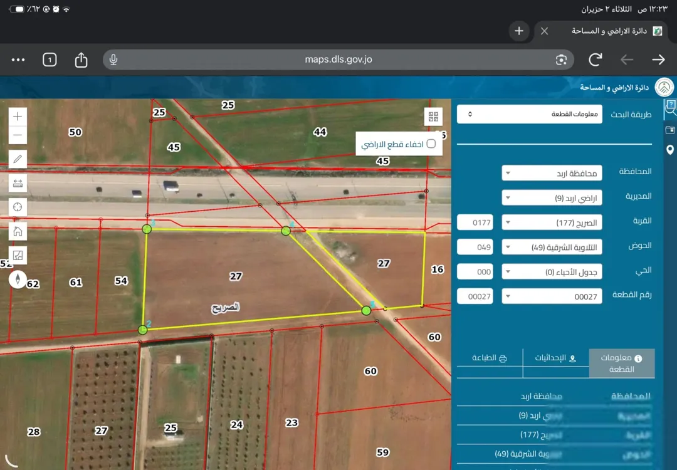Open new browser tab with plus button
This screenshot has height=470, width=677.
click(x=519, y=31)
